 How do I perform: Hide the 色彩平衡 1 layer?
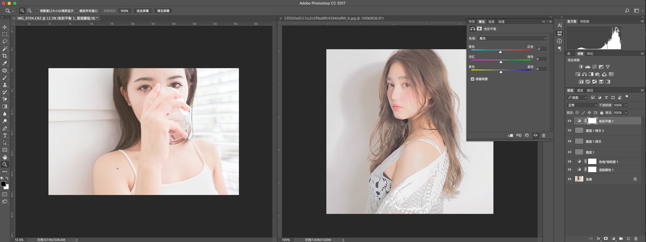coord(569,121)
